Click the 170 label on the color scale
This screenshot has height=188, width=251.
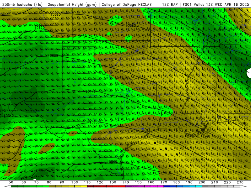coord(164,182)
